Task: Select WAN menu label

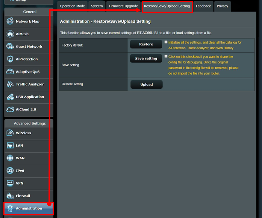Action: [20, 158]
